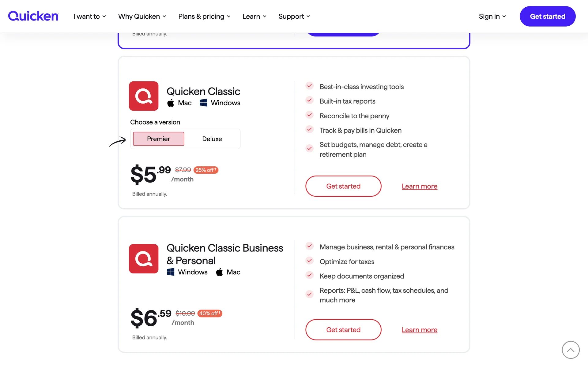
Task: Select the Premier version option
Action: (x=158, y=139)
